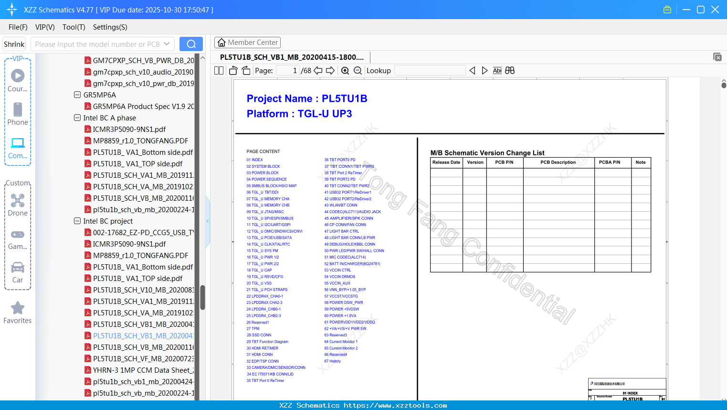The height and width of the screenshot is (410, 727).
Task: Click the home icon in Member Center
Action: 221,43
